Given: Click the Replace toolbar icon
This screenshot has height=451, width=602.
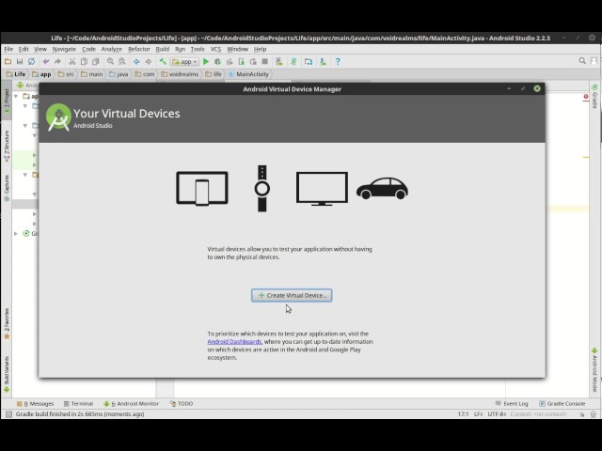Looking at the screenshot, I should (x=122, y=61).
